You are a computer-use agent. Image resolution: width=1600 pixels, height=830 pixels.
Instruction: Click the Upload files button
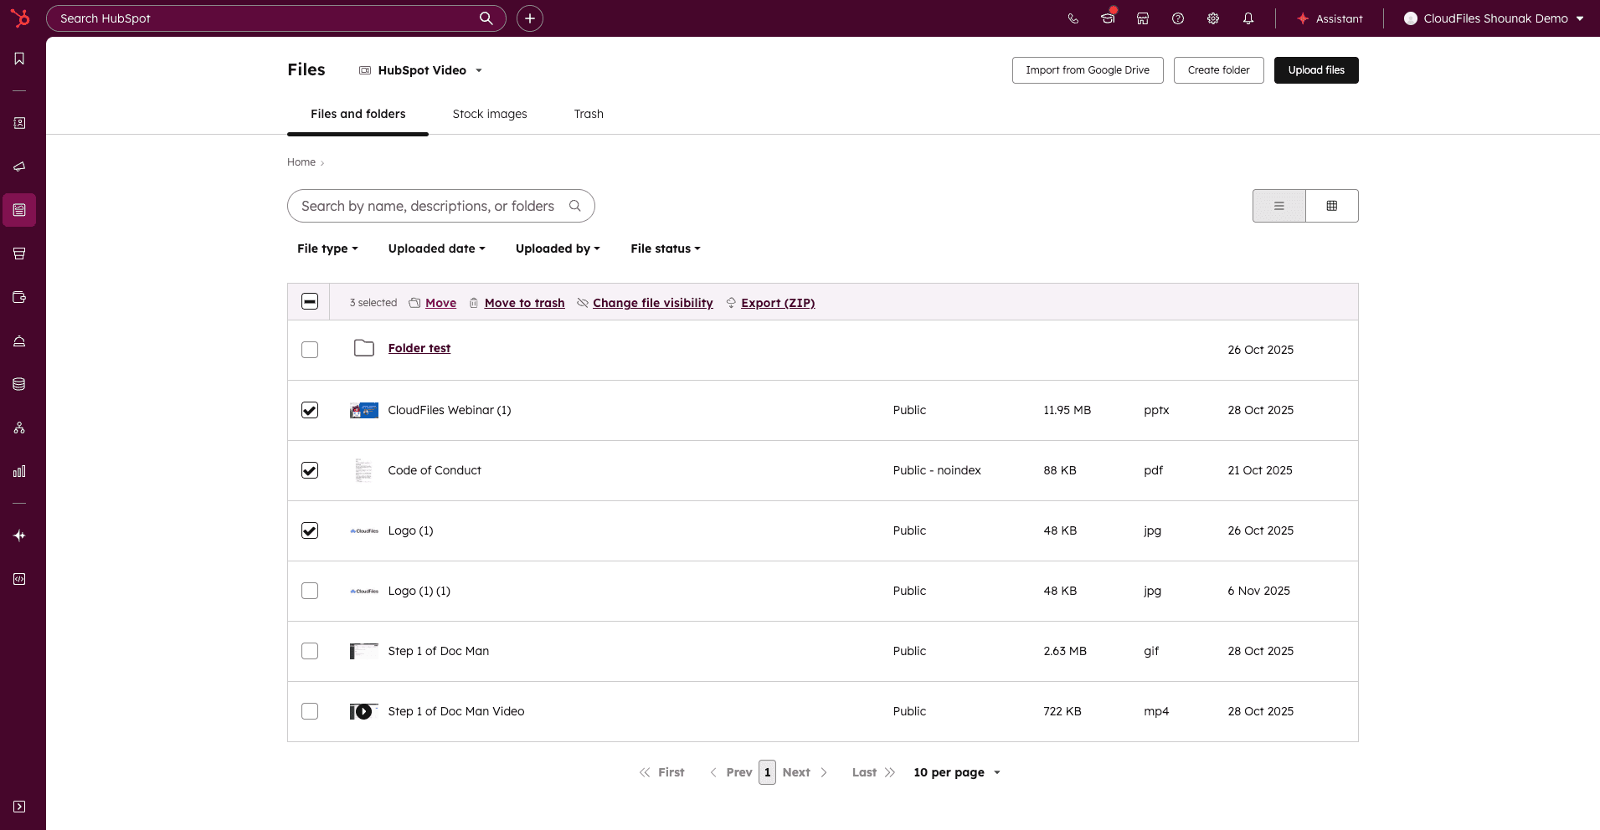pos(1315,69)
